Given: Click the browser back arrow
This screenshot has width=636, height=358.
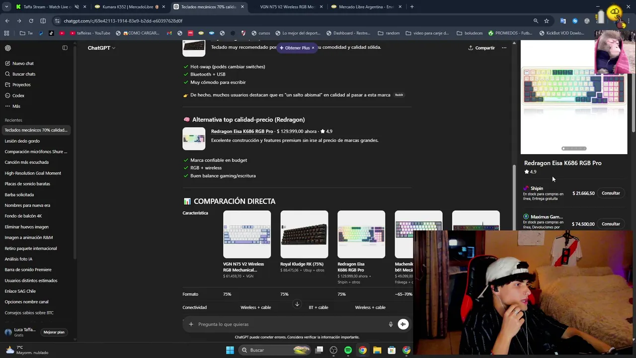Looking at the screenshot, I should click(7, 21).
